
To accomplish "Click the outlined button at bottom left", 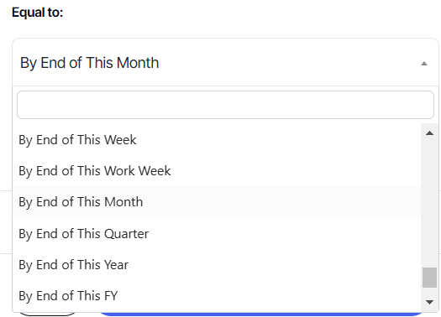I will (48, 314).
